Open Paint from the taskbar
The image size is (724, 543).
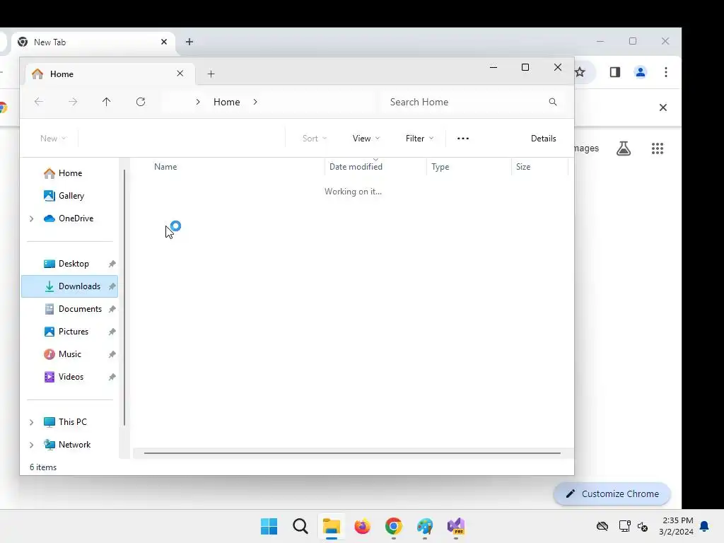click(x=425, y=526)
